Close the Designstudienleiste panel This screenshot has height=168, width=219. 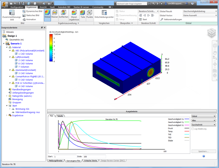[x=45, y=28]
